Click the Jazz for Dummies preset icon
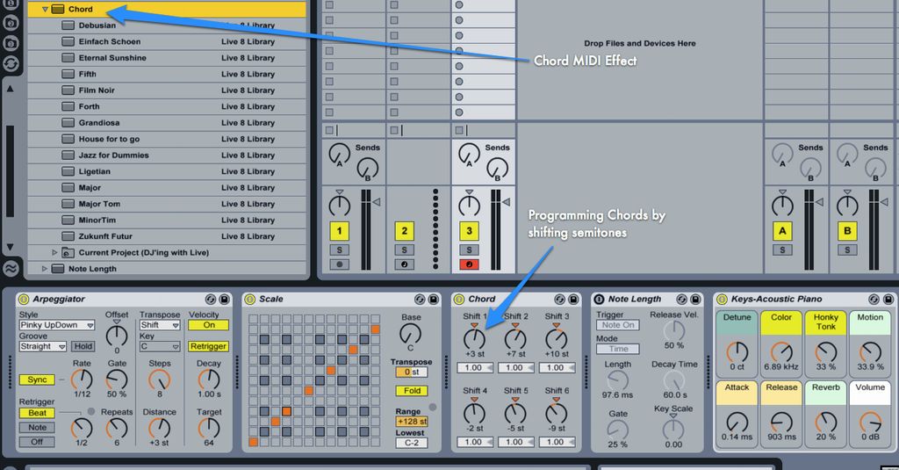899x470 pixels. [x=68, y=155]
